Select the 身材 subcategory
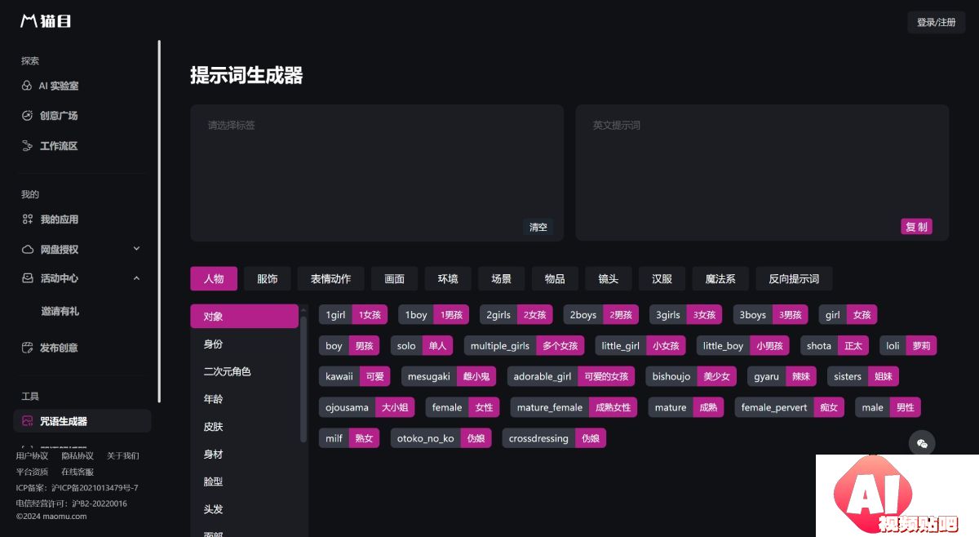 point(244,454)
